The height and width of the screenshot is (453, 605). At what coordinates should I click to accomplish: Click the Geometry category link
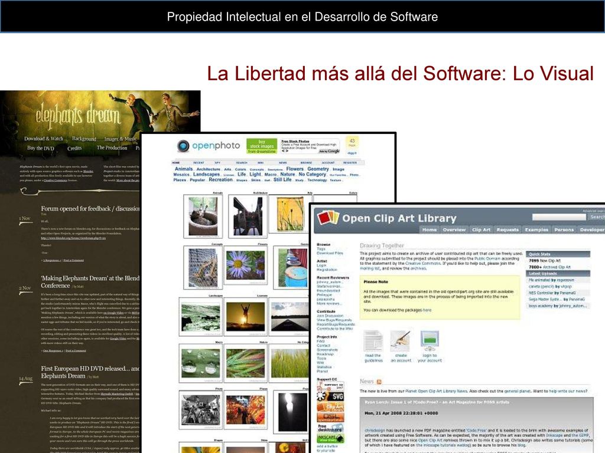[318, 169]
